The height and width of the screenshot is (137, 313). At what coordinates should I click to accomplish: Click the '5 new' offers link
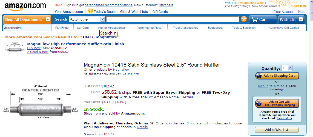coord(89,134)
